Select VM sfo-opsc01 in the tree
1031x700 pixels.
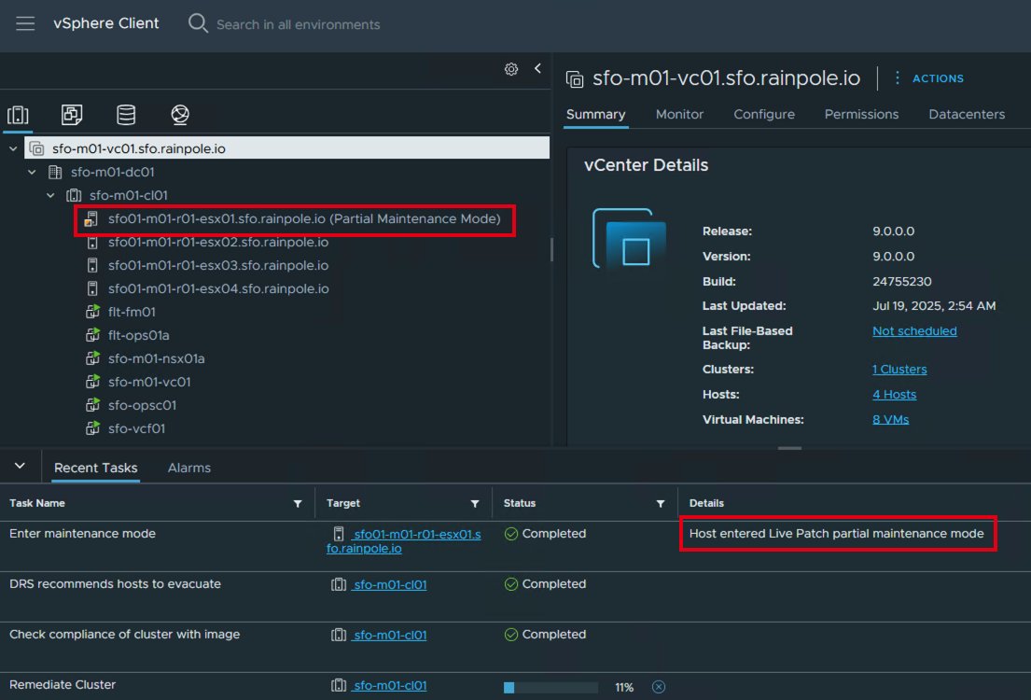pyautogui.click(x=142, y=405)
